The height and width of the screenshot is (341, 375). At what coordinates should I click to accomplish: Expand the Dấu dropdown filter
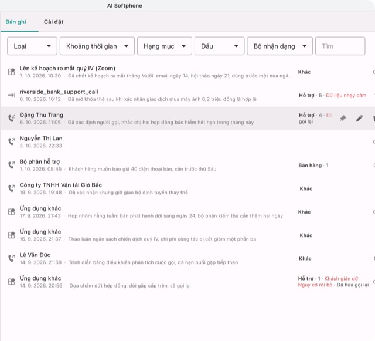click(219, 46)
